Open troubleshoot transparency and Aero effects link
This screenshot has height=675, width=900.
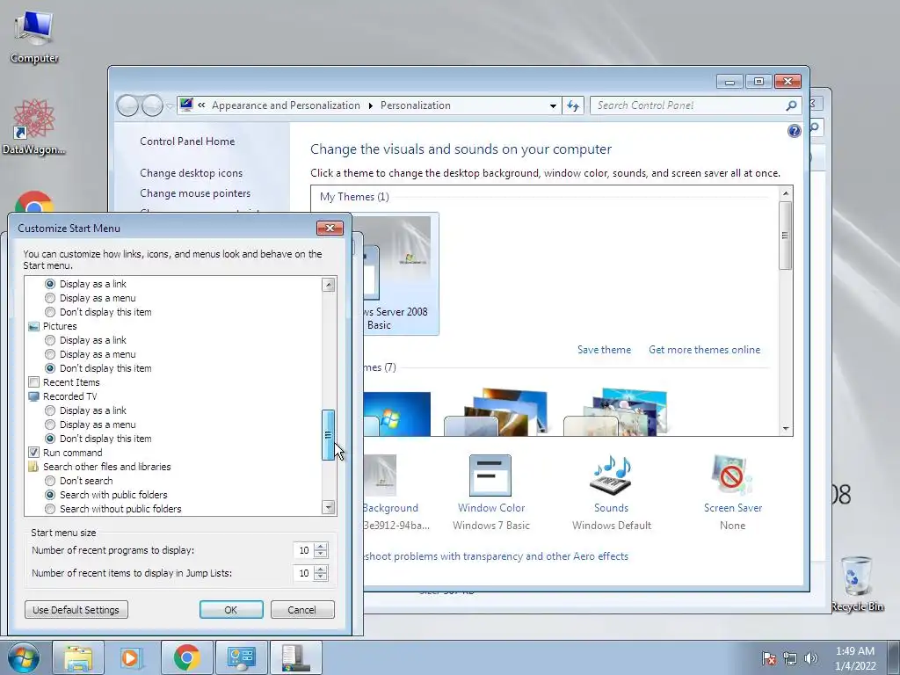tap(496, 556)
